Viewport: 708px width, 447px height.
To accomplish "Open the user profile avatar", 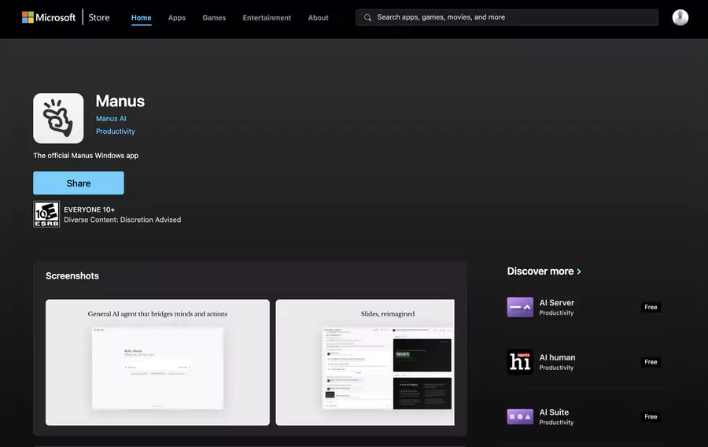I will (x=680, y=17).
